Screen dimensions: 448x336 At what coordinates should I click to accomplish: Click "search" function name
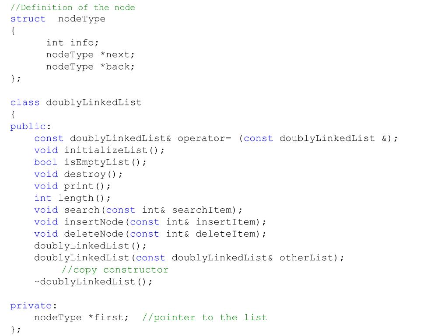click(x=81, y=210)
